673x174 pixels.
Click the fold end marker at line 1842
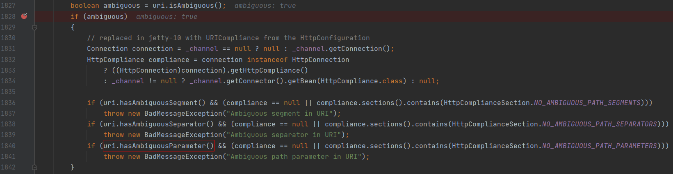tap(34, 167)
